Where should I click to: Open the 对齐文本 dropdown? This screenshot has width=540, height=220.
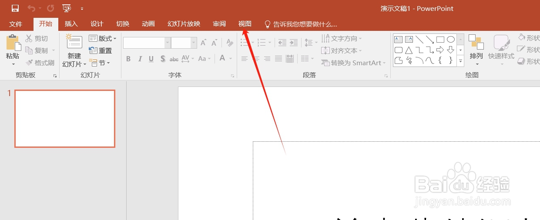coord(342,50)
